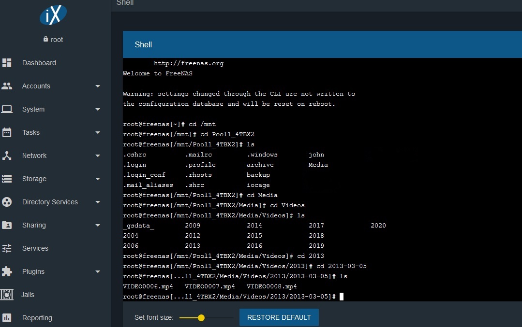This screenshot has width=522, height=327.
Task: Click the backup entry in listing
Action: click(258, 175)
